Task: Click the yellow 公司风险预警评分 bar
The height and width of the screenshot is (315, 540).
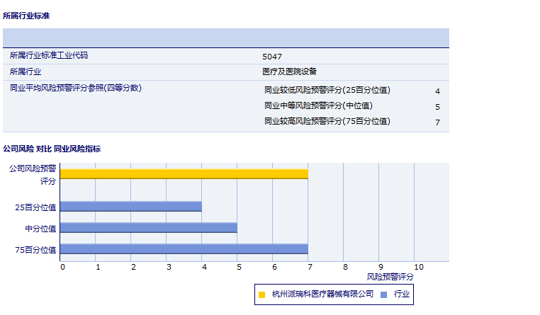Action: pyautogui.click(x=184, y=174)
